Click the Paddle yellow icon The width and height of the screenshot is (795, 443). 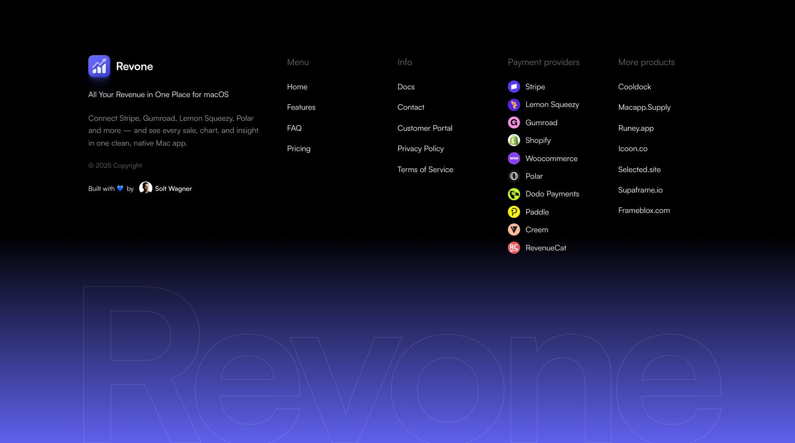pos(514,212)
